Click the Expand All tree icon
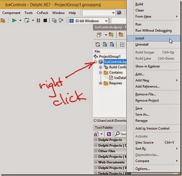 click(x=105, y=44)
